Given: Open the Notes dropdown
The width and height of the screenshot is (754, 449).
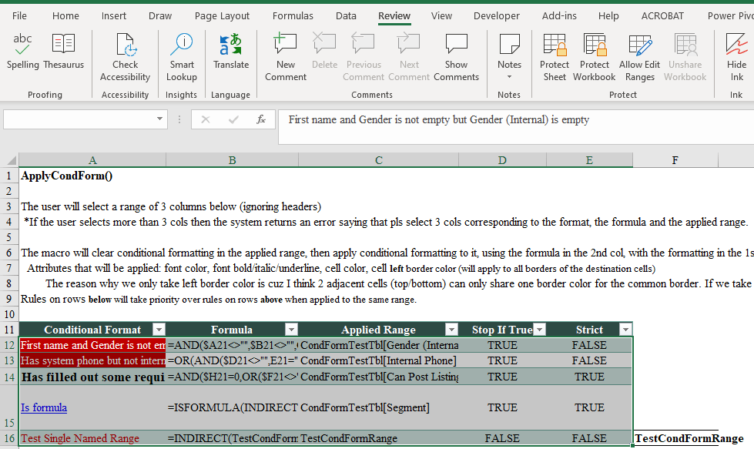Looking at the screenshot, I should (509, 58).
